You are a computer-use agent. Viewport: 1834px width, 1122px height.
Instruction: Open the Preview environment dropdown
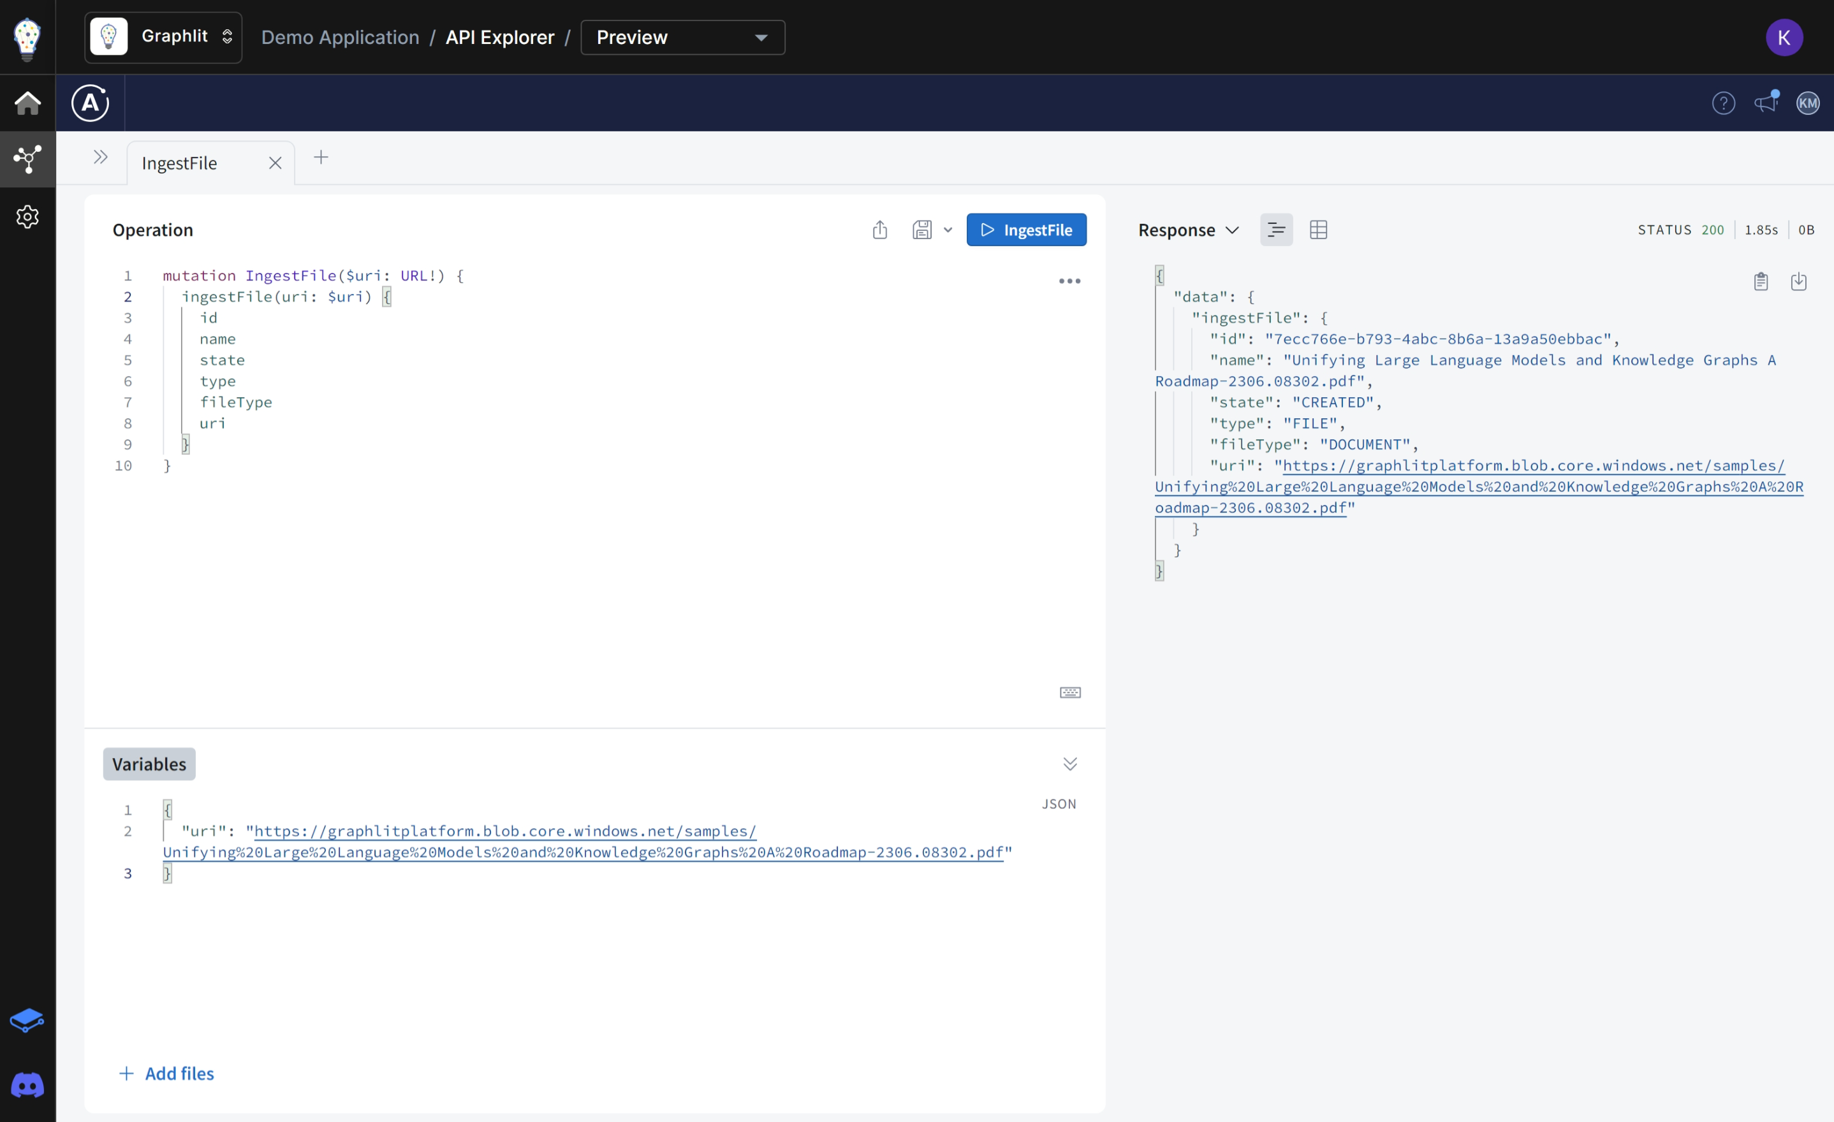(x=682, y=37)
